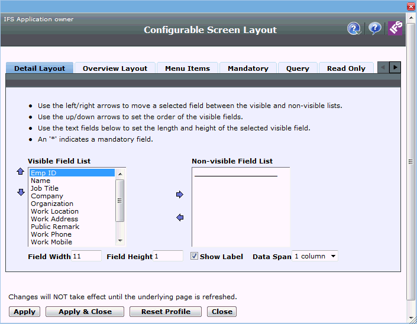Switch to the Read Only tab
Image resolution: width=417 pixels, height=324 pixels.
(346, 68)
